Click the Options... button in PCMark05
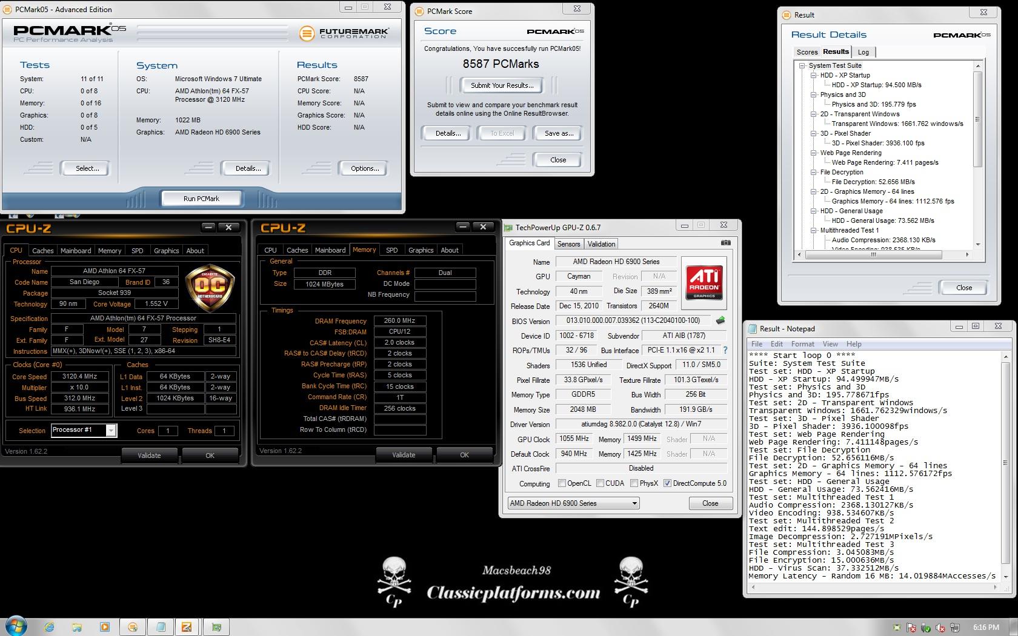 365,168
